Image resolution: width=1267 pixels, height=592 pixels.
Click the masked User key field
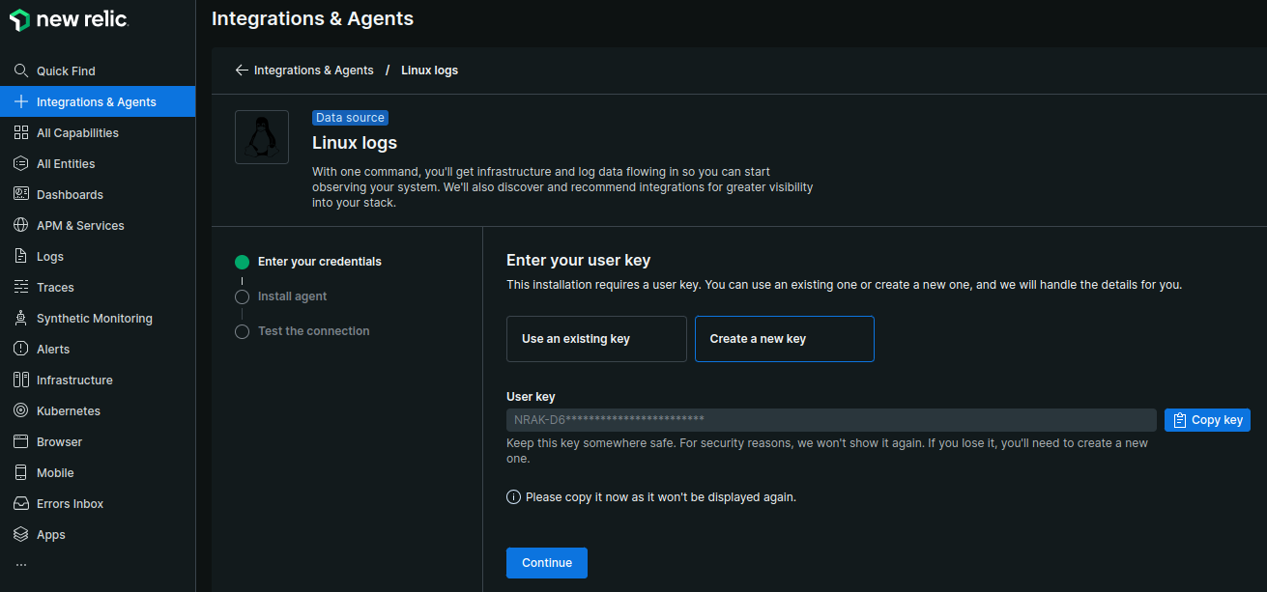pos(831,420)
